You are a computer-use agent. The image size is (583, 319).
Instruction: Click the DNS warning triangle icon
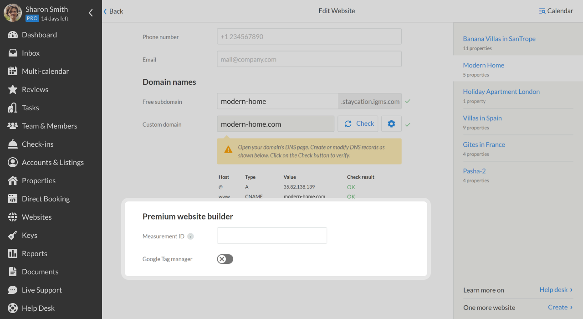click(228, 150)
